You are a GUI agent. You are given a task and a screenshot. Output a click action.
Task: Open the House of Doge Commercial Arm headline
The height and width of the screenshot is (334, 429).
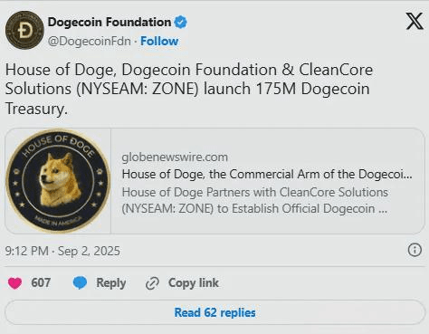(267, 174)
